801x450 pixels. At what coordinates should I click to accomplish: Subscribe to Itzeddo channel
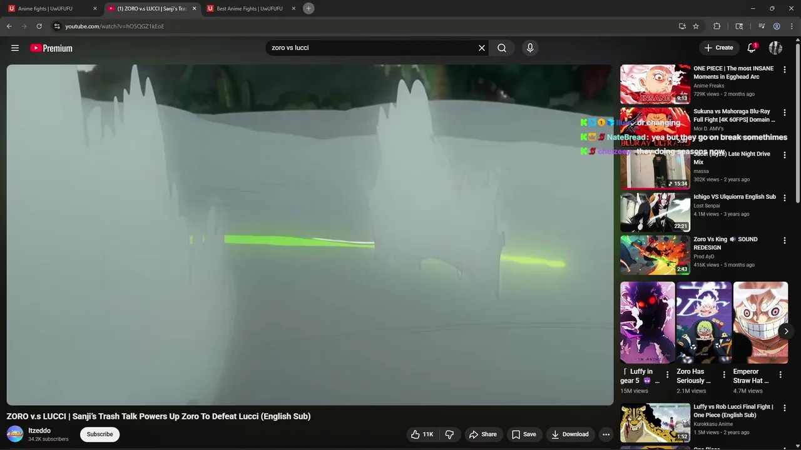[x=100, y=434]
